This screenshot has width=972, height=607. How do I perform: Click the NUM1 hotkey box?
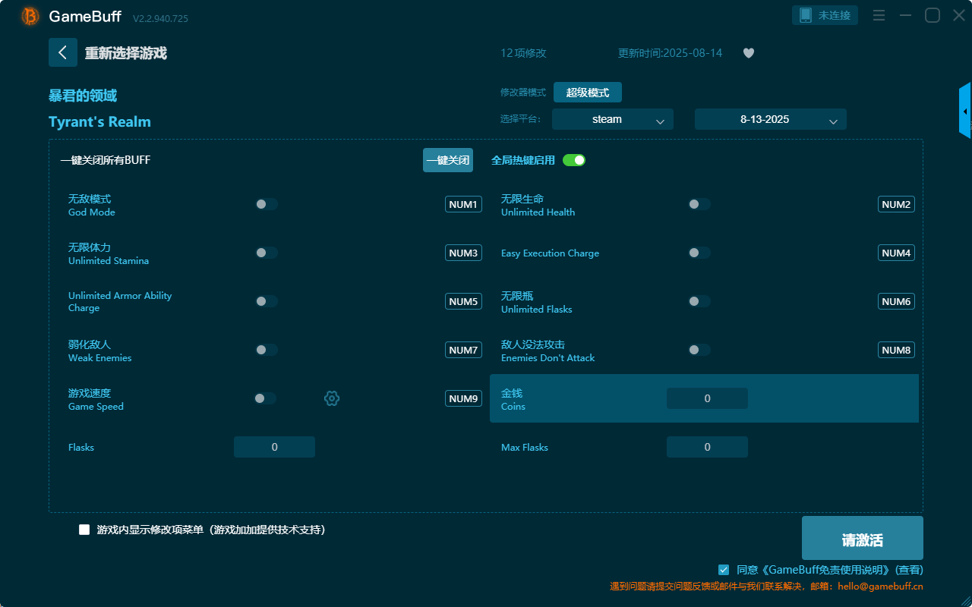463,204
